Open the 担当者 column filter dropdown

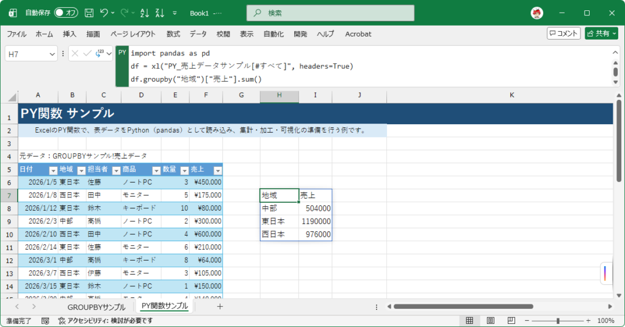pos(116,171)
